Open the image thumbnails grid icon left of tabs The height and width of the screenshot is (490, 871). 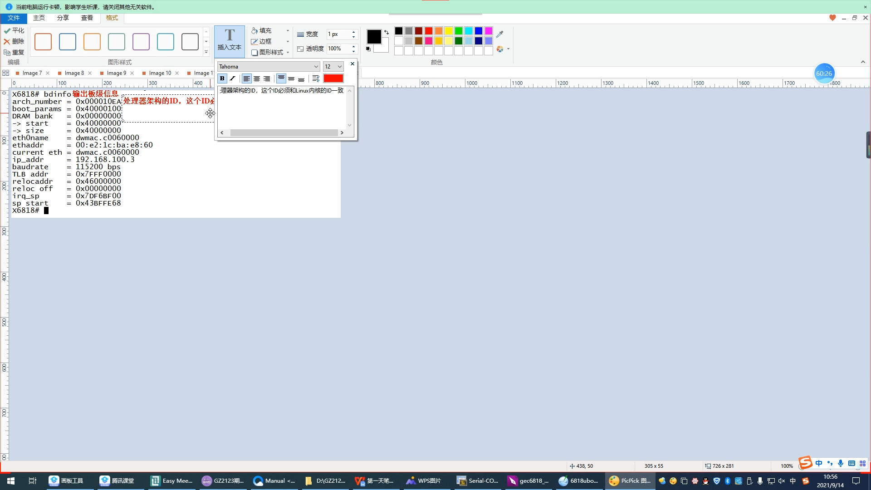point(6,73)
